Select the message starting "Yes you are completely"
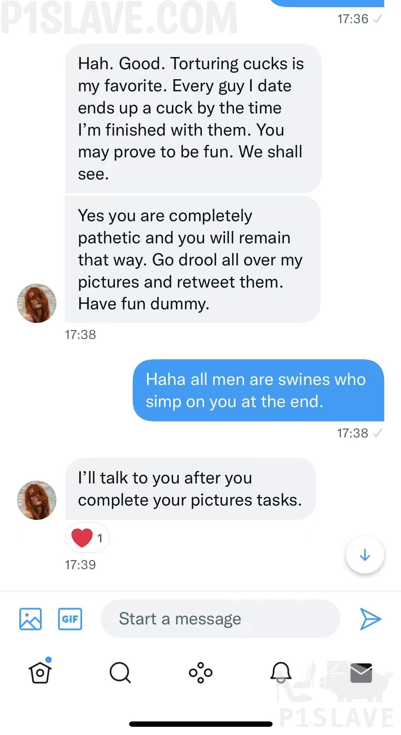This screenshot has height=735, width=401. [192, 259]
